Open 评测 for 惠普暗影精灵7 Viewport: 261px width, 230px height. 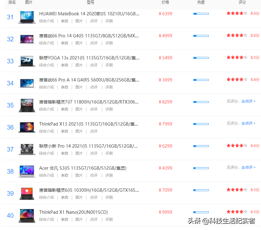(x=109, y=109)
